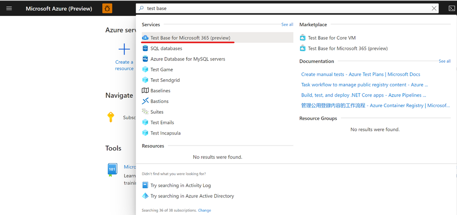
Task: Click the Test Emails cube icon
Action: tap(145, 122)
